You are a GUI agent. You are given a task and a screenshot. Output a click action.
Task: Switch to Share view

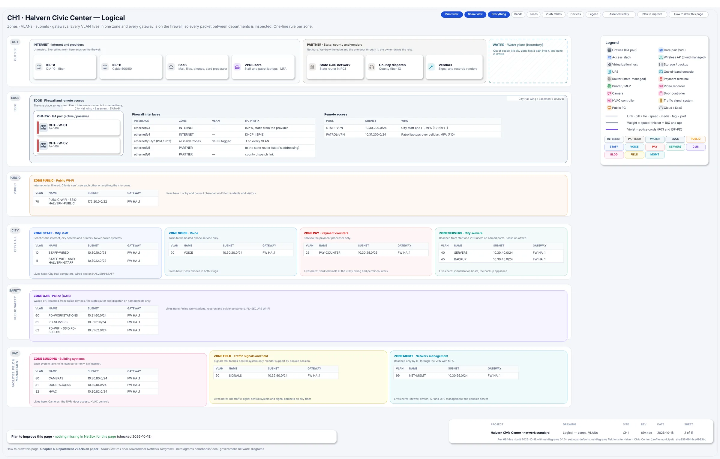475,14
